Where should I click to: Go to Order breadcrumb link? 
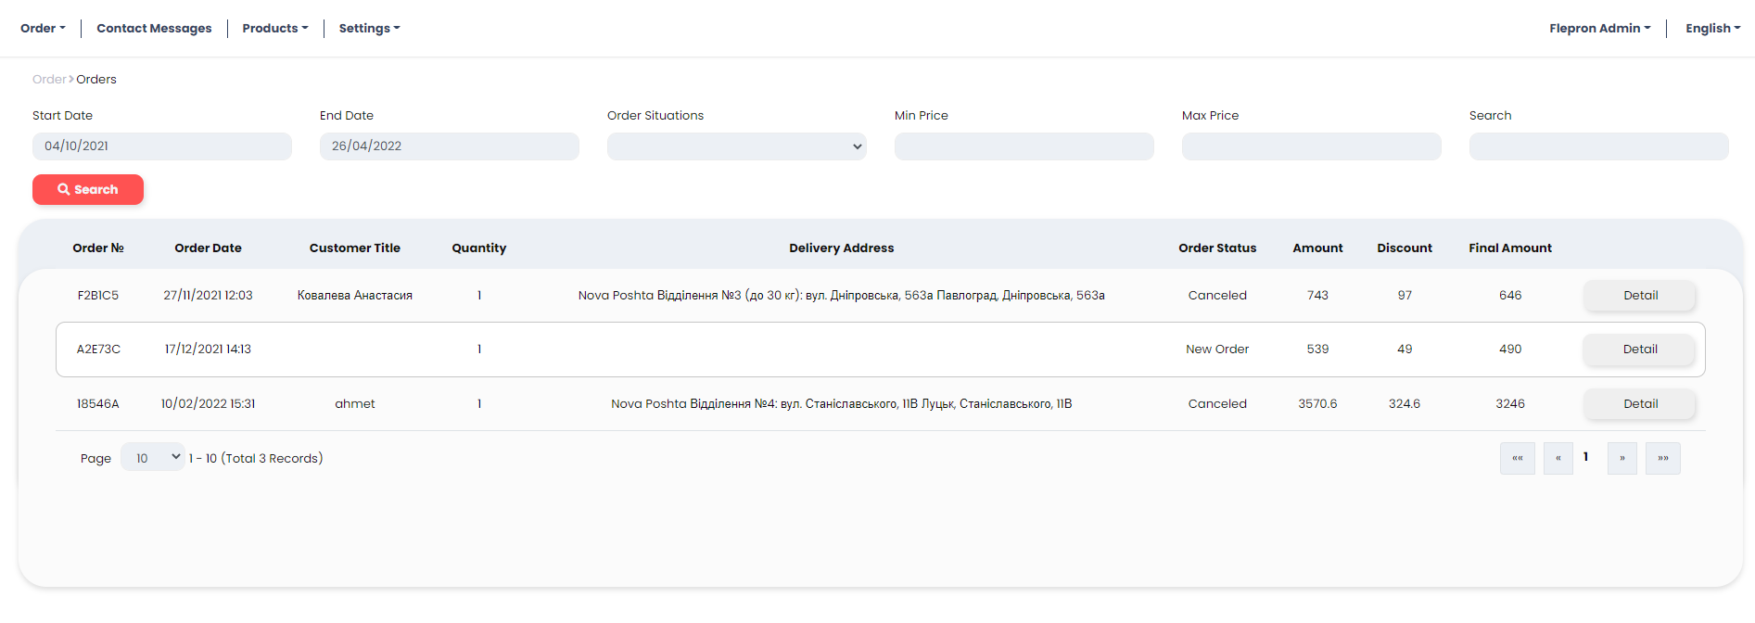pos(49,79)
